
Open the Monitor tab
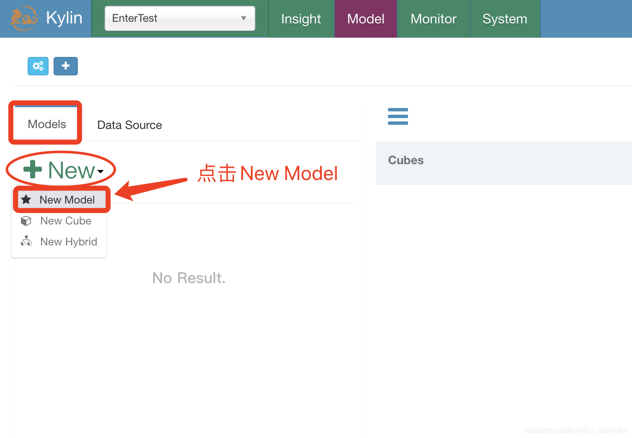coord(434,19)
